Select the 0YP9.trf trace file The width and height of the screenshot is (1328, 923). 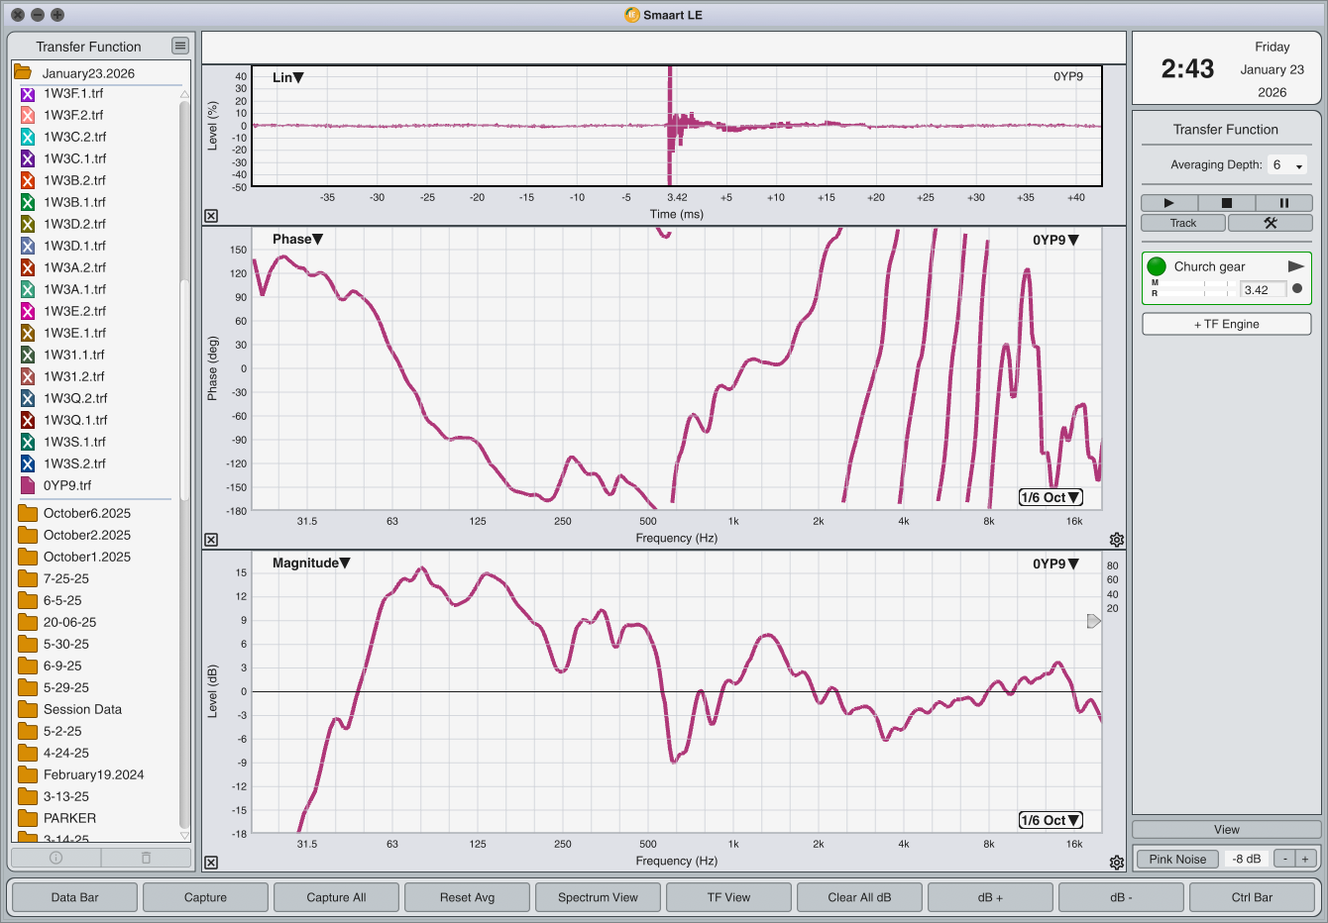pos(67,485)
